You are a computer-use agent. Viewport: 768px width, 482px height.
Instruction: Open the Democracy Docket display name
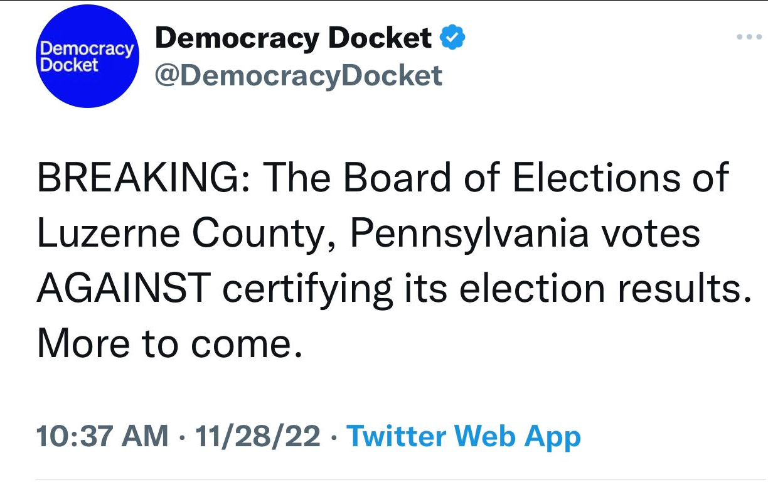point(293,38)
